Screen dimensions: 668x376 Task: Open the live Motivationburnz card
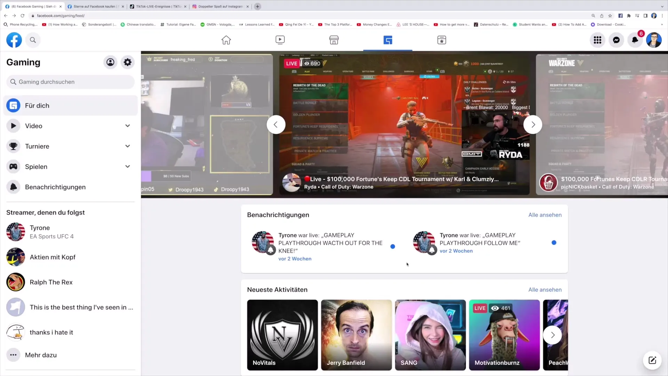coord(504,335)
